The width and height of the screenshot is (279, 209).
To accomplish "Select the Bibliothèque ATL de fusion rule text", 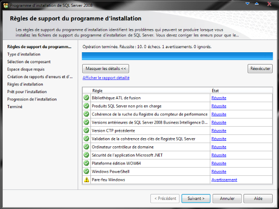I will [x=116, y=98].
